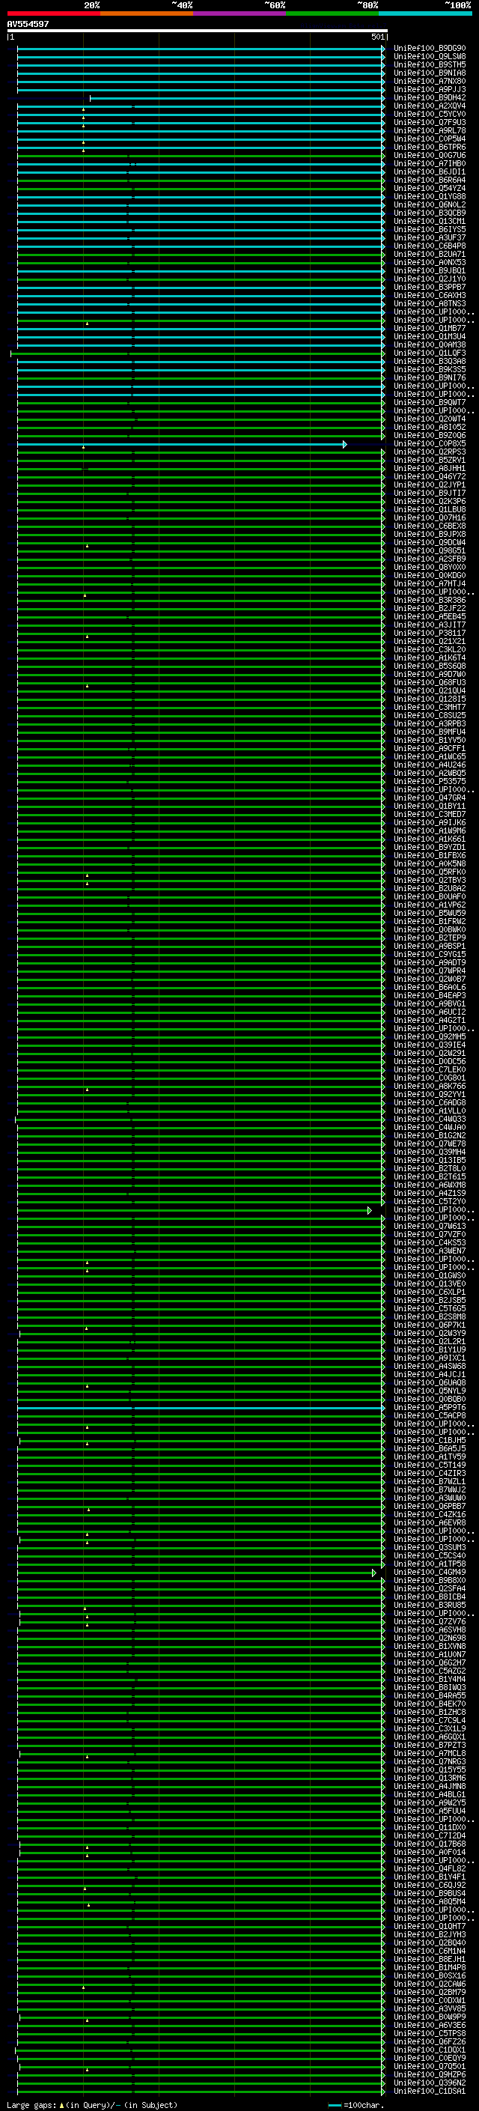Click the white query ruler bar
This screenshot has height=2111, width=479.
tap(198, 30)
